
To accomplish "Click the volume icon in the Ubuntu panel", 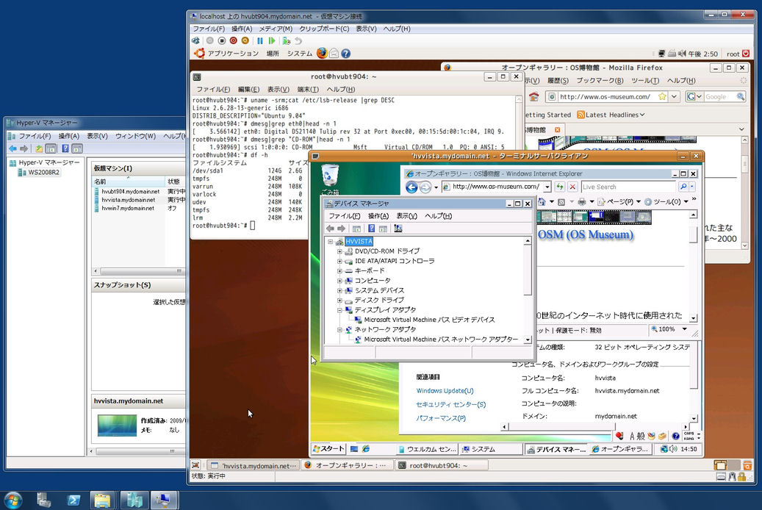I will tap(683, 54).
